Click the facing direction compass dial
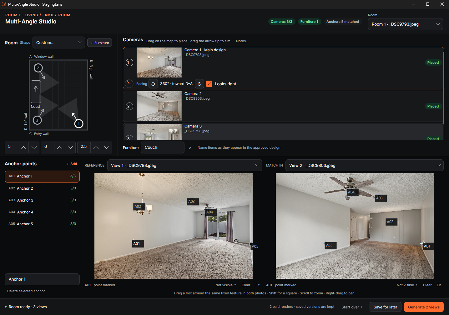This screenshot has height=315, width=449. pyautogui.click(x=129, y=83)
